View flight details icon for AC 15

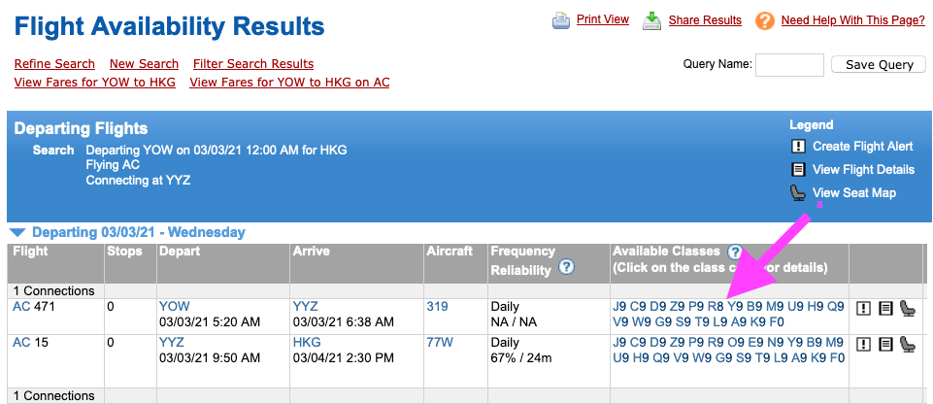[885, 344]
